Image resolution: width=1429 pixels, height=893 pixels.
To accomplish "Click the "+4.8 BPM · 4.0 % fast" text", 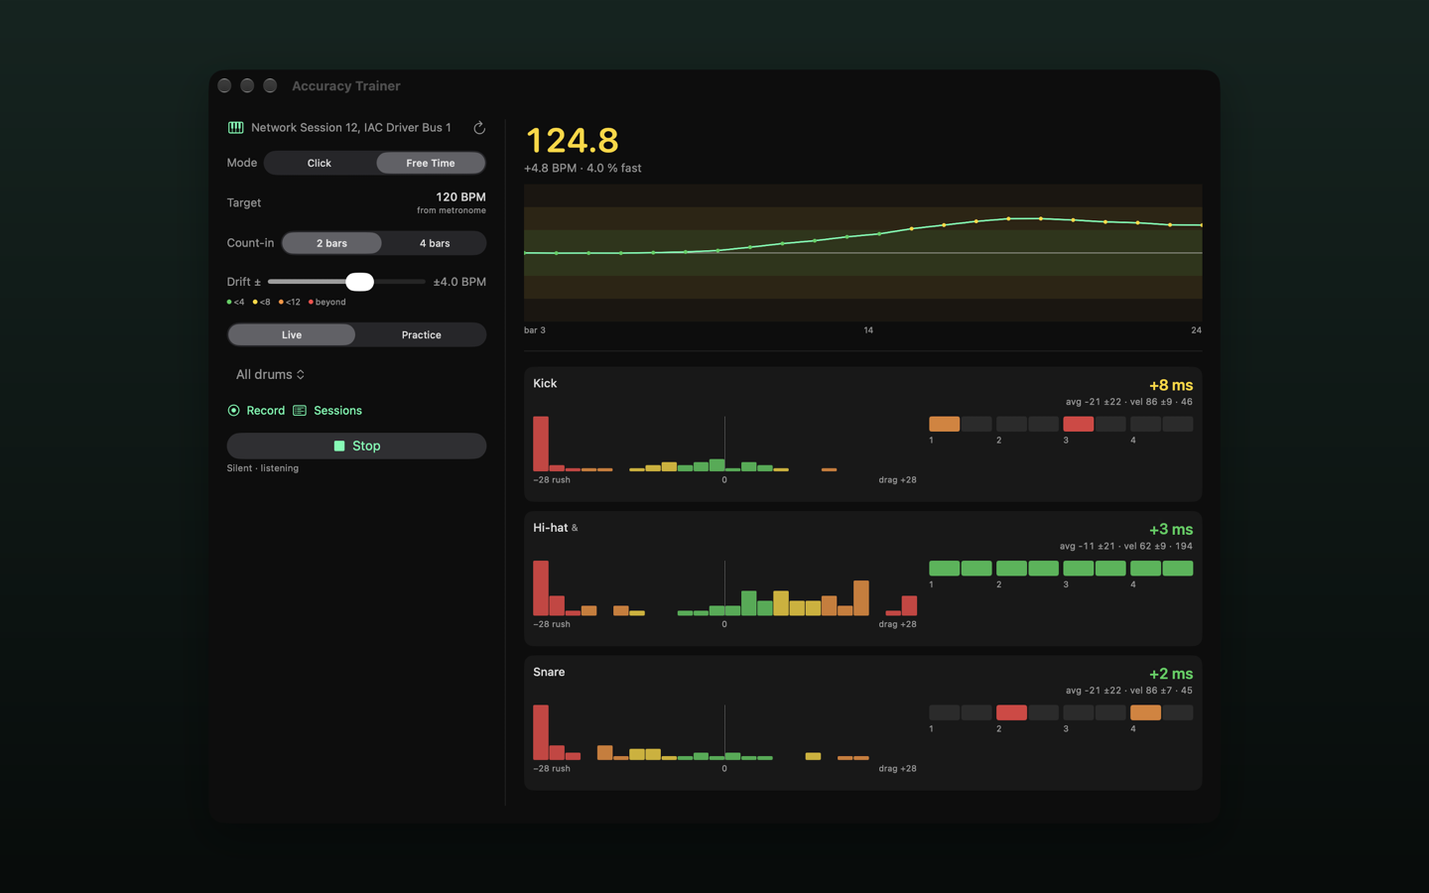I will tap(583, 168).
